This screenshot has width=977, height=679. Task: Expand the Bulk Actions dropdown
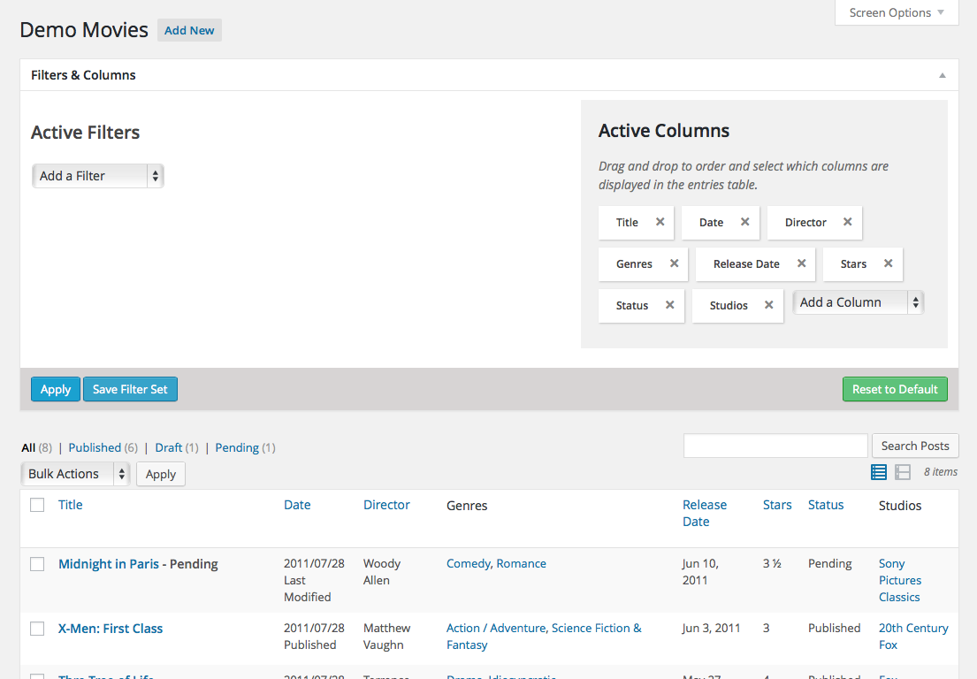[75, 474]
